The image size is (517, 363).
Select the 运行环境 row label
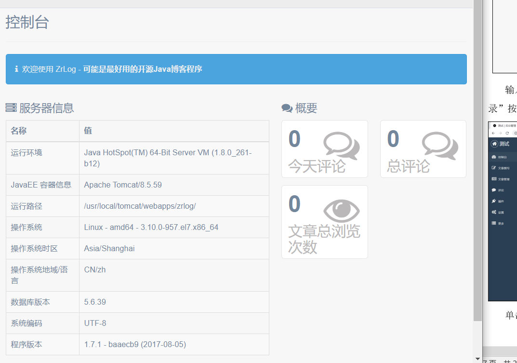pos(27,152)
